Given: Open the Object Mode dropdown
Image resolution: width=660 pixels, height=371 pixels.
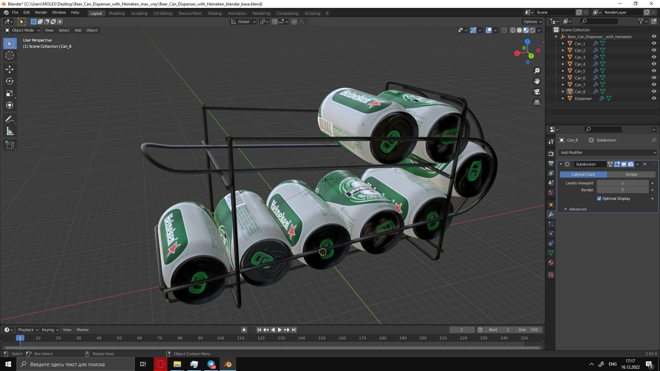Looking at the screenshot, I should (x=22, y=30).
